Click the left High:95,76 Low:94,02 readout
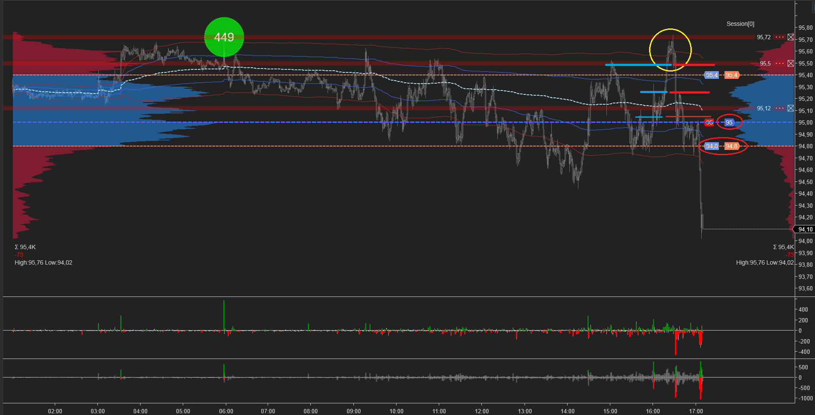The height and width of the screenshot is (415, 815). tap(44, 262)
